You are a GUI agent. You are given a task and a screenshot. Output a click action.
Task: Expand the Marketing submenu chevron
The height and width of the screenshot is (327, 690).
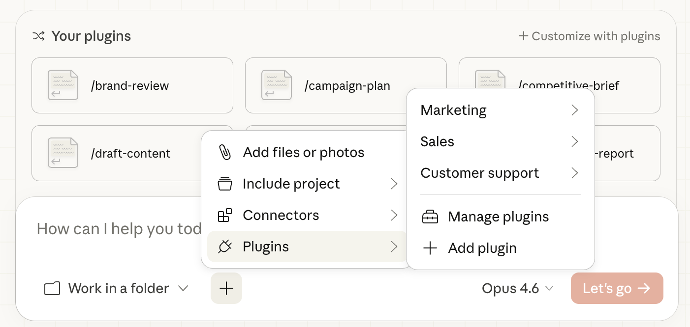[x=574, y=110]
